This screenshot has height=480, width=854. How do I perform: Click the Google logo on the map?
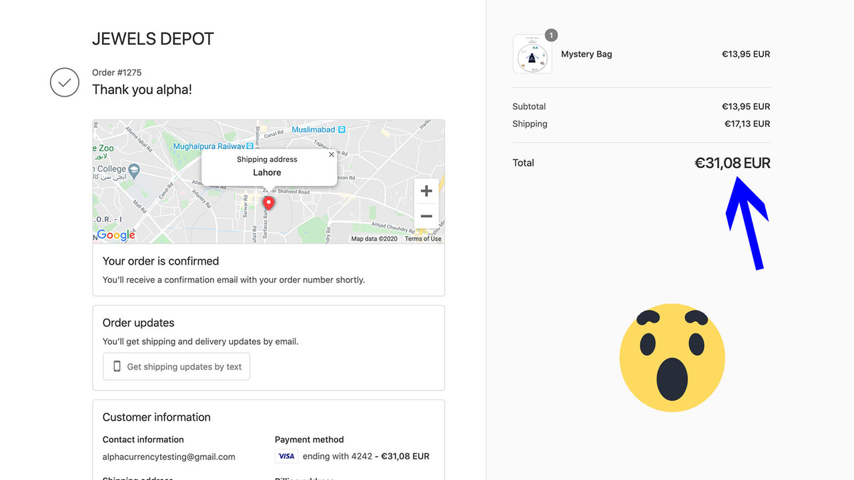coord(115,235)
